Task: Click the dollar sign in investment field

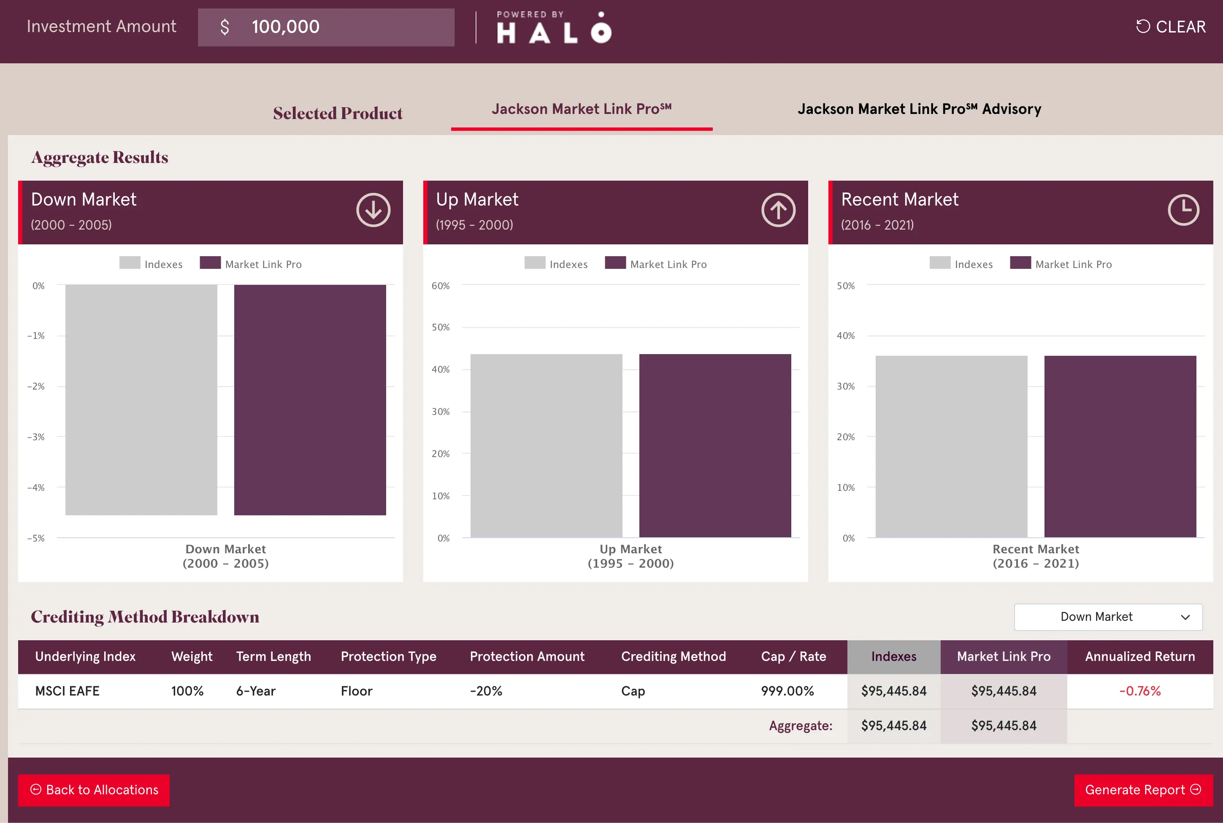Action: point(225,27)
